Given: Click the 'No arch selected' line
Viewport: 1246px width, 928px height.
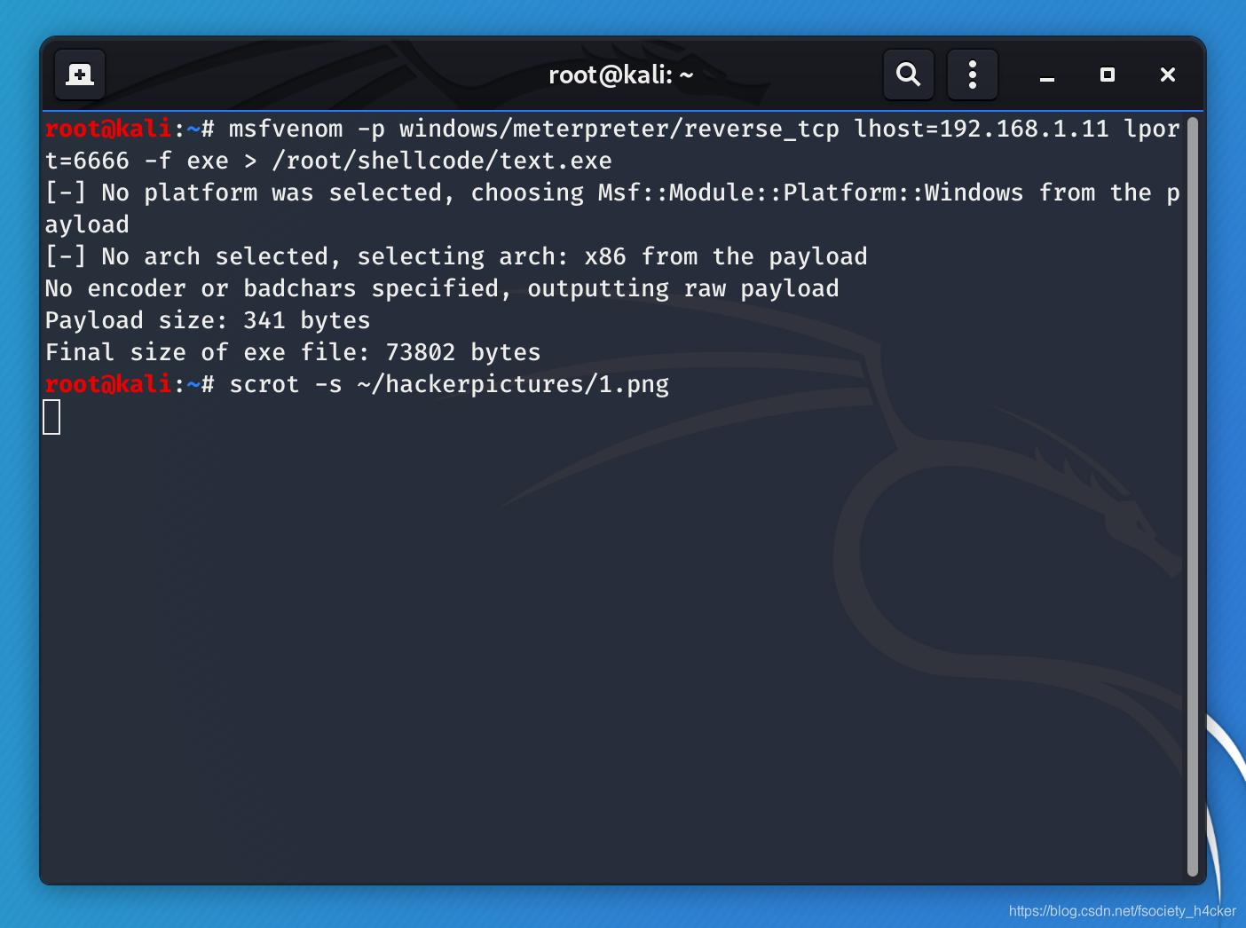Looking at the screenshot, I should [456, 256].
